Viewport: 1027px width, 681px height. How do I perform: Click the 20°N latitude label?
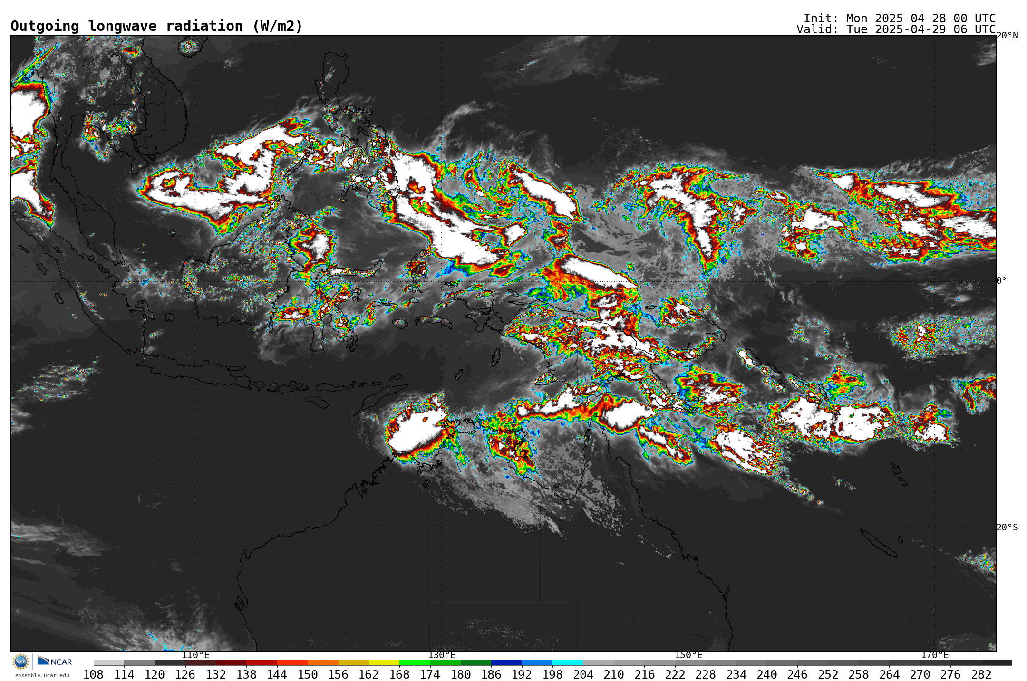pos(1007,36)
